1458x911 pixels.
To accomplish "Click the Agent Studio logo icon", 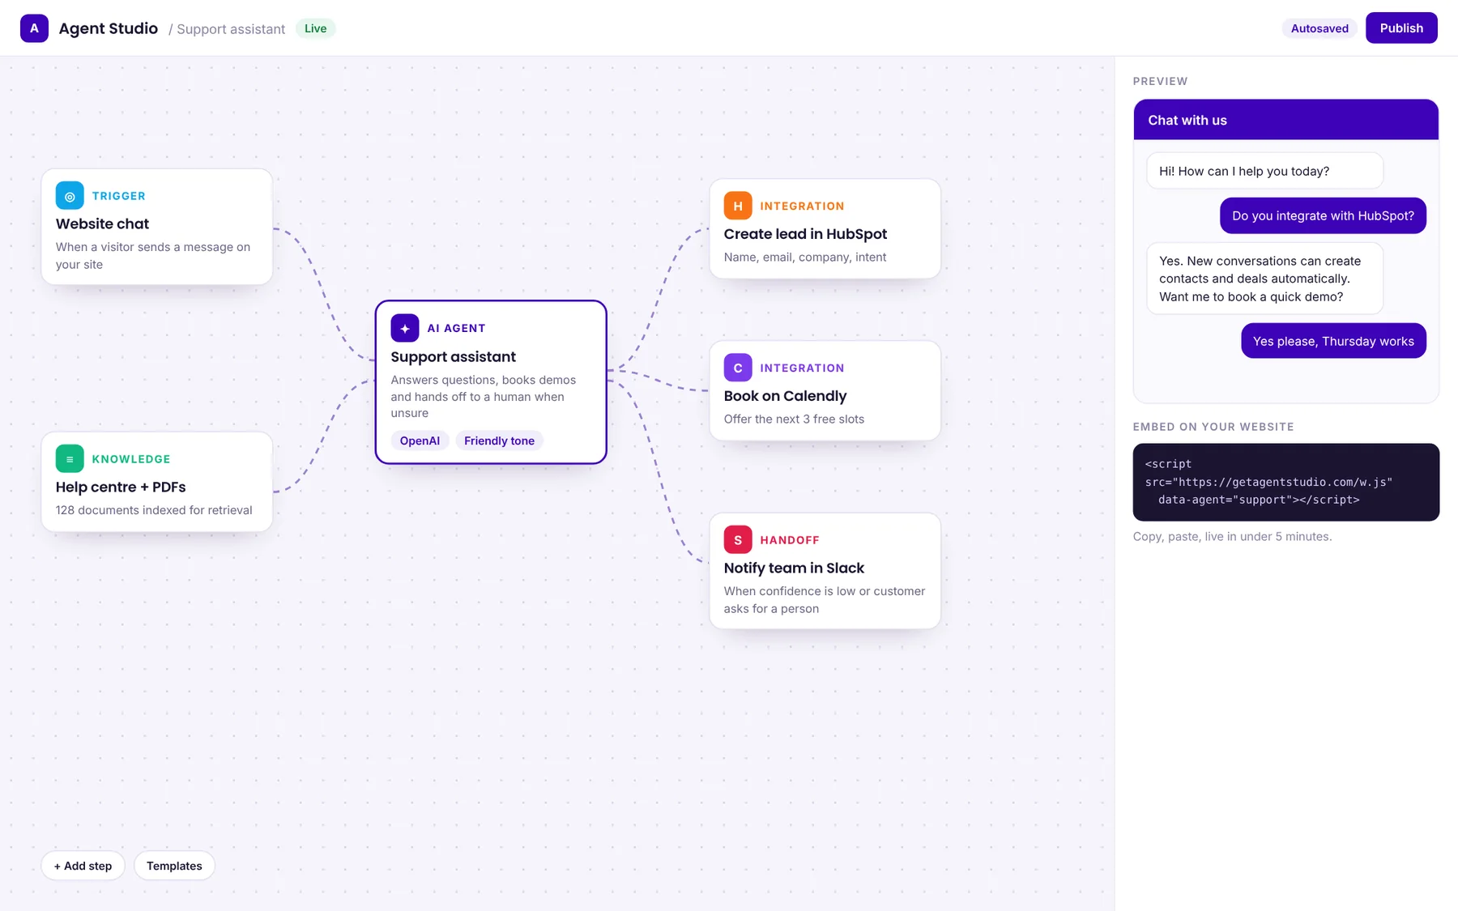I will pyautogui.click(x=34, y=28).
